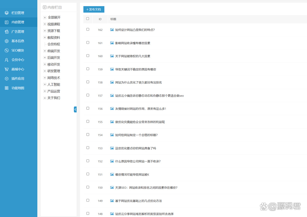The width and height of the screenshot is (307, 217).
Task: Click the image icon in row 162
Action: (112, 30)
